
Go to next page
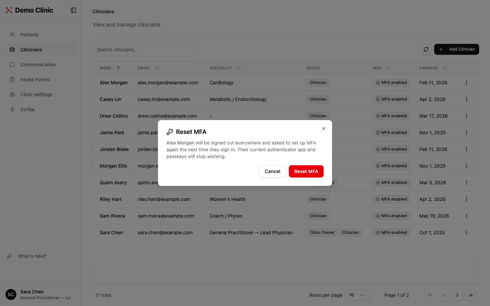457,295
